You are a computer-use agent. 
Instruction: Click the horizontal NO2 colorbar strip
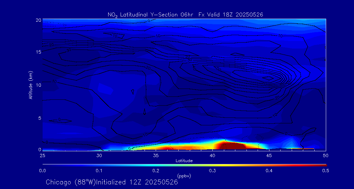pos(185,165)
